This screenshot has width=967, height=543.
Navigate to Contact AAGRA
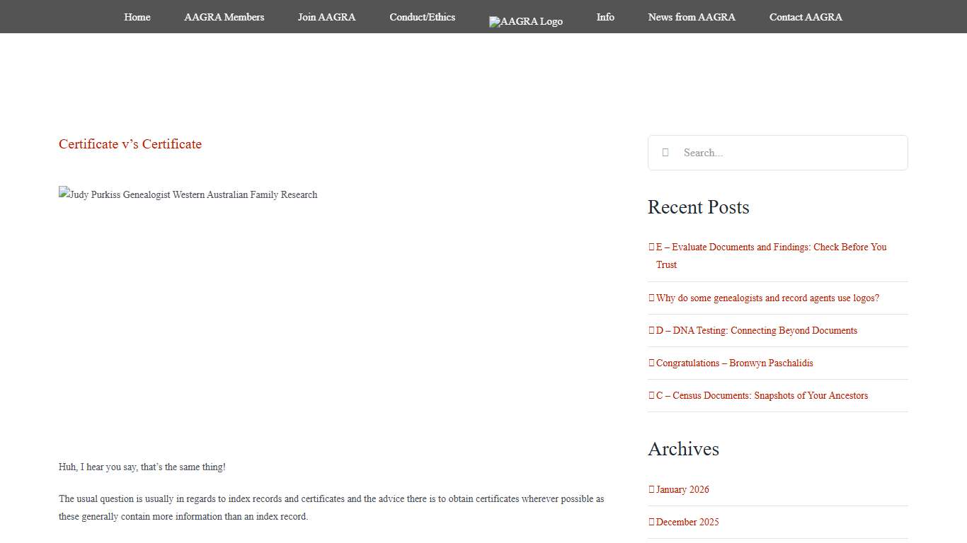[x=806, y=17]
